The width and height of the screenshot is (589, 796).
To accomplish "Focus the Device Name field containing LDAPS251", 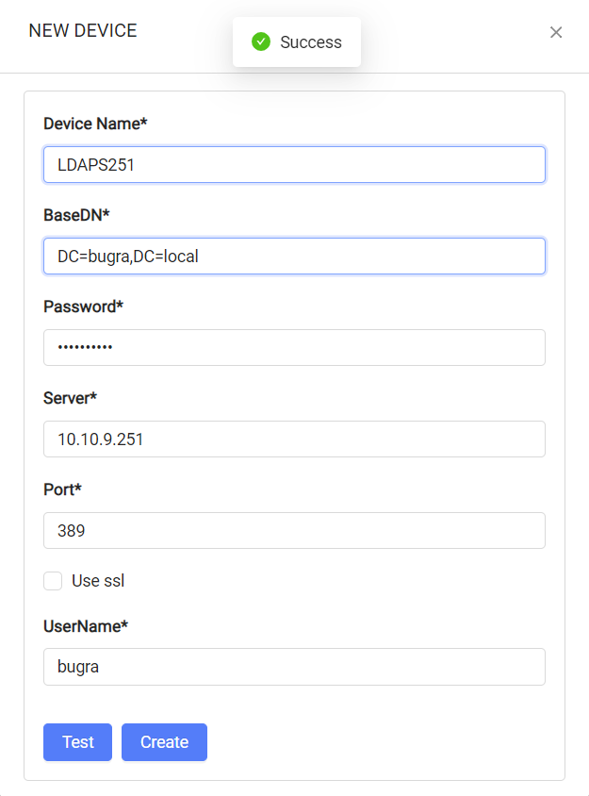I will coord(294,164).
